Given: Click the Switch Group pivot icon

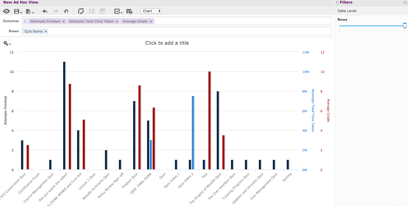Looking at the screenshot, I should (x=81, y=12).
